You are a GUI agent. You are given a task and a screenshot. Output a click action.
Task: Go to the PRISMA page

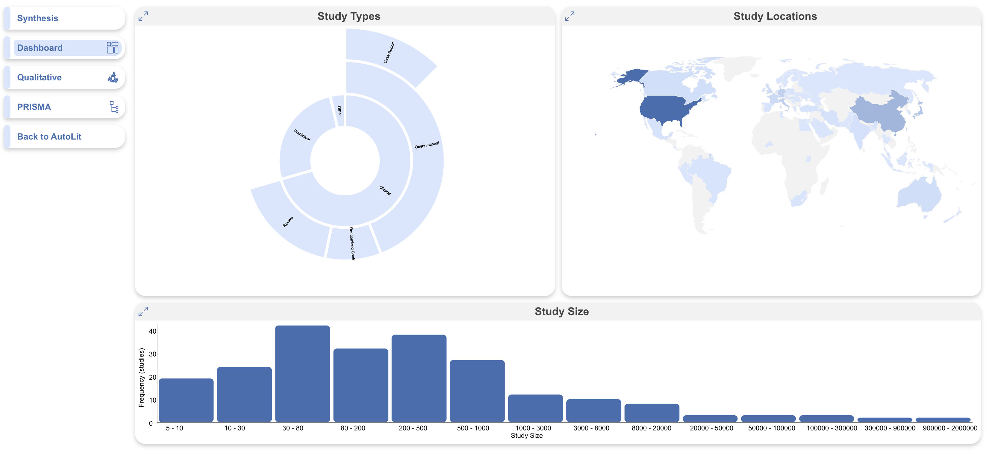click(x=34, y=107)
